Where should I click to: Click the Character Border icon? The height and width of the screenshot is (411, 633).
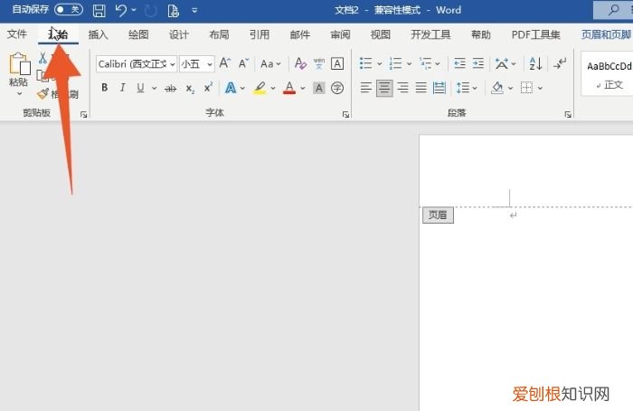[337, 63]
